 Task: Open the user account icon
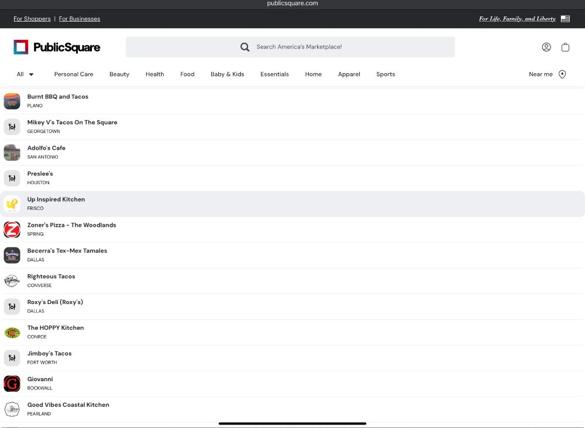546,47
